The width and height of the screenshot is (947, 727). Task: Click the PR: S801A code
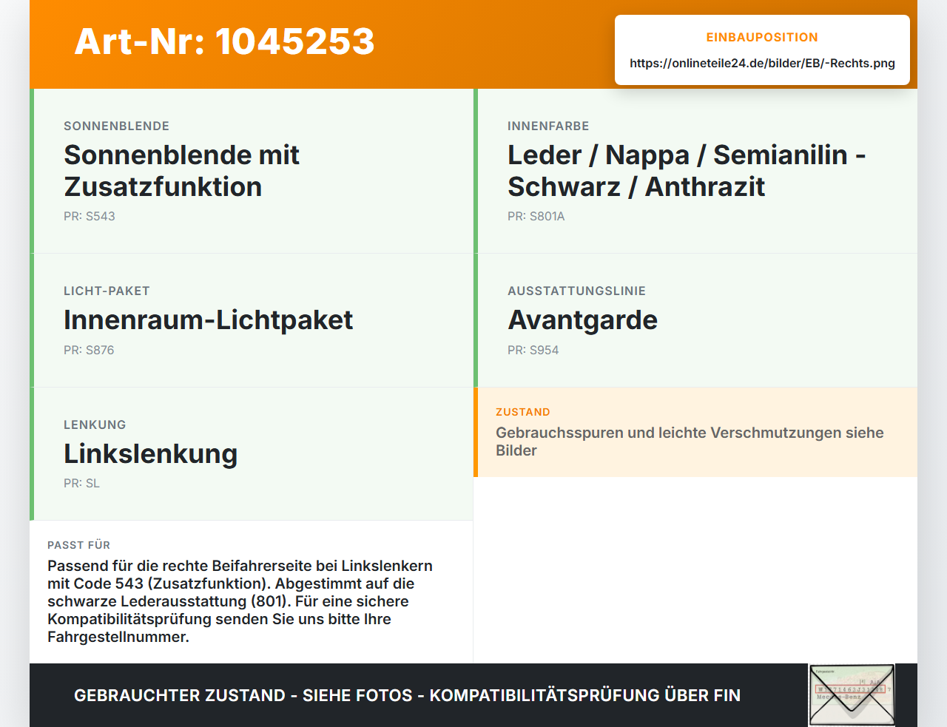[x=536, y=217]
